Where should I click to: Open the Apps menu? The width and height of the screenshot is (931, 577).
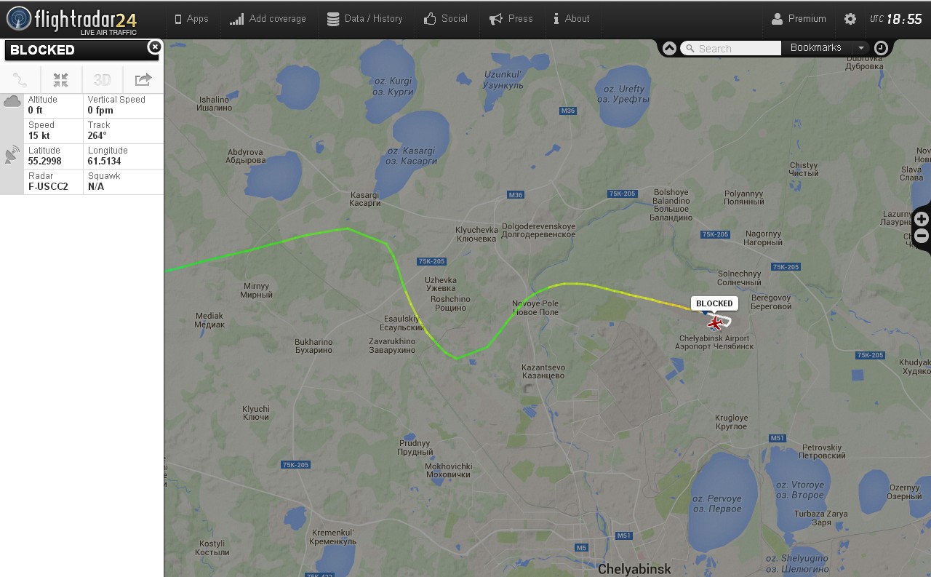coord(191,19)
